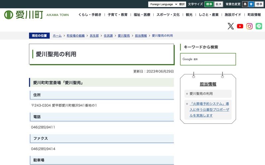
Task: Click the Google keyword search field
Action: point(208,59)
